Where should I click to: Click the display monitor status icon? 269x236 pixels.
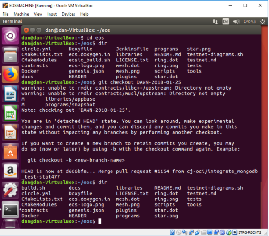[210, 232]
